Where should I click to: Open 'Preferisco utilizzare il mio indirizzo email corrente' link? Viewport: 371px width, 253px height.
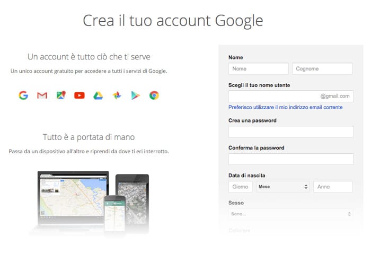285,107
